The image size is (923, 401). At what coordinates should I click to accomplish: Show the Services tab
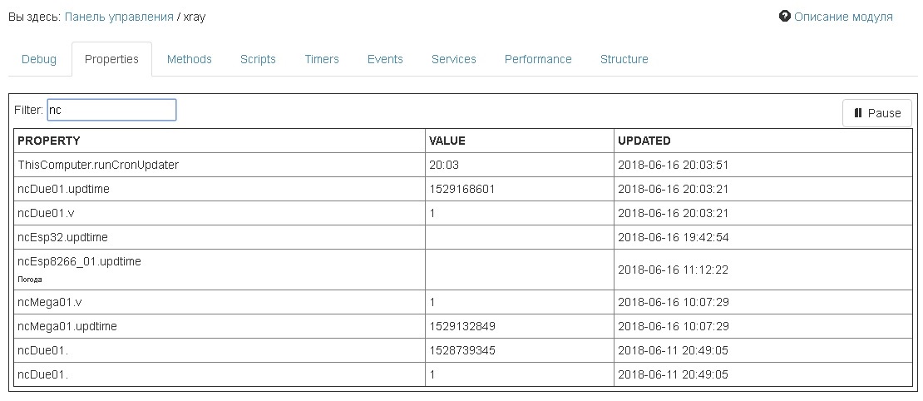click(x=454, y=59)
